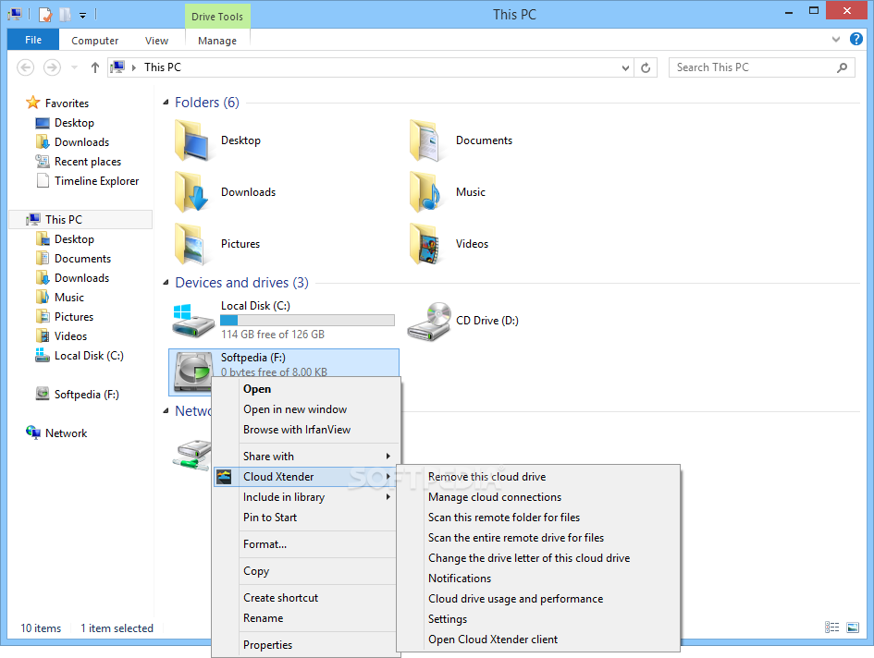874x658 pixels.
Task: Open the View ribbon tab
Action: [x=156, y=40]
